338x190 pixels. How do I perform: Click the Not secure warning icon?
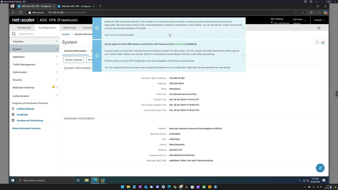click(x=30, y=12)
